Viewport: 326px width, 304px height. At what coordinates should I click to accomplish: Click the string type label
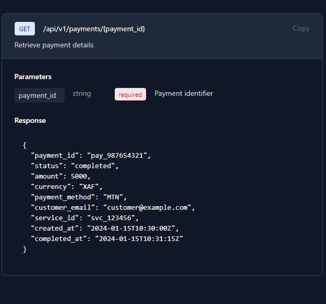coord(82,94)
